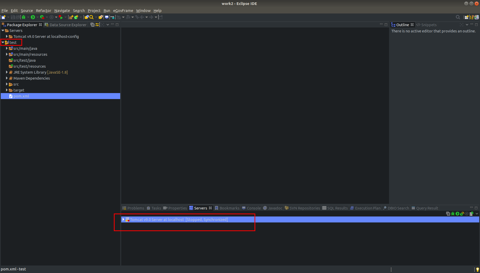Switch to the Console tab

(x=251, y=208)
